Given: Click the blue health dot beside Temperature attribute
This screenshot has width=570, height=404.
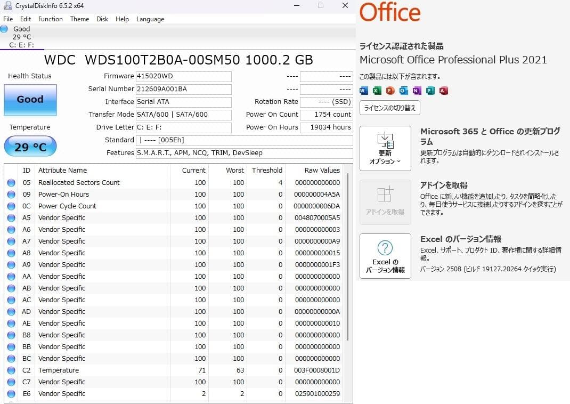Looking at the screenshot, I should [x=11, y=370].
